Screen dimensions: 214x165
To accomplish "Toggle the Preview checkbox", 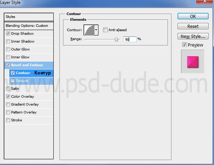I will click(x=184, y=45).
